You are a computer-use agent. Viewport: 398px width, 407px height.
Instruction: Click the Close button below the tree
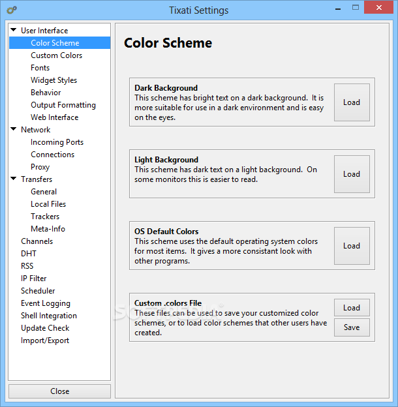click(60, 391)
